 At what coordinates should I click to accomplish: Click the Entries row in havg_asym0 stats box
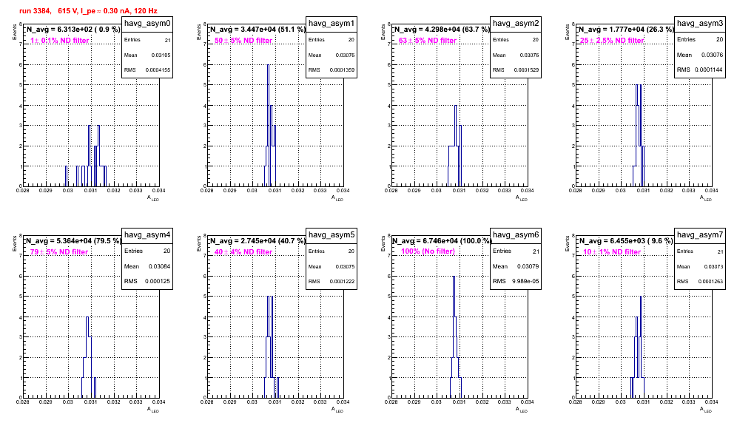coord(147,40)
